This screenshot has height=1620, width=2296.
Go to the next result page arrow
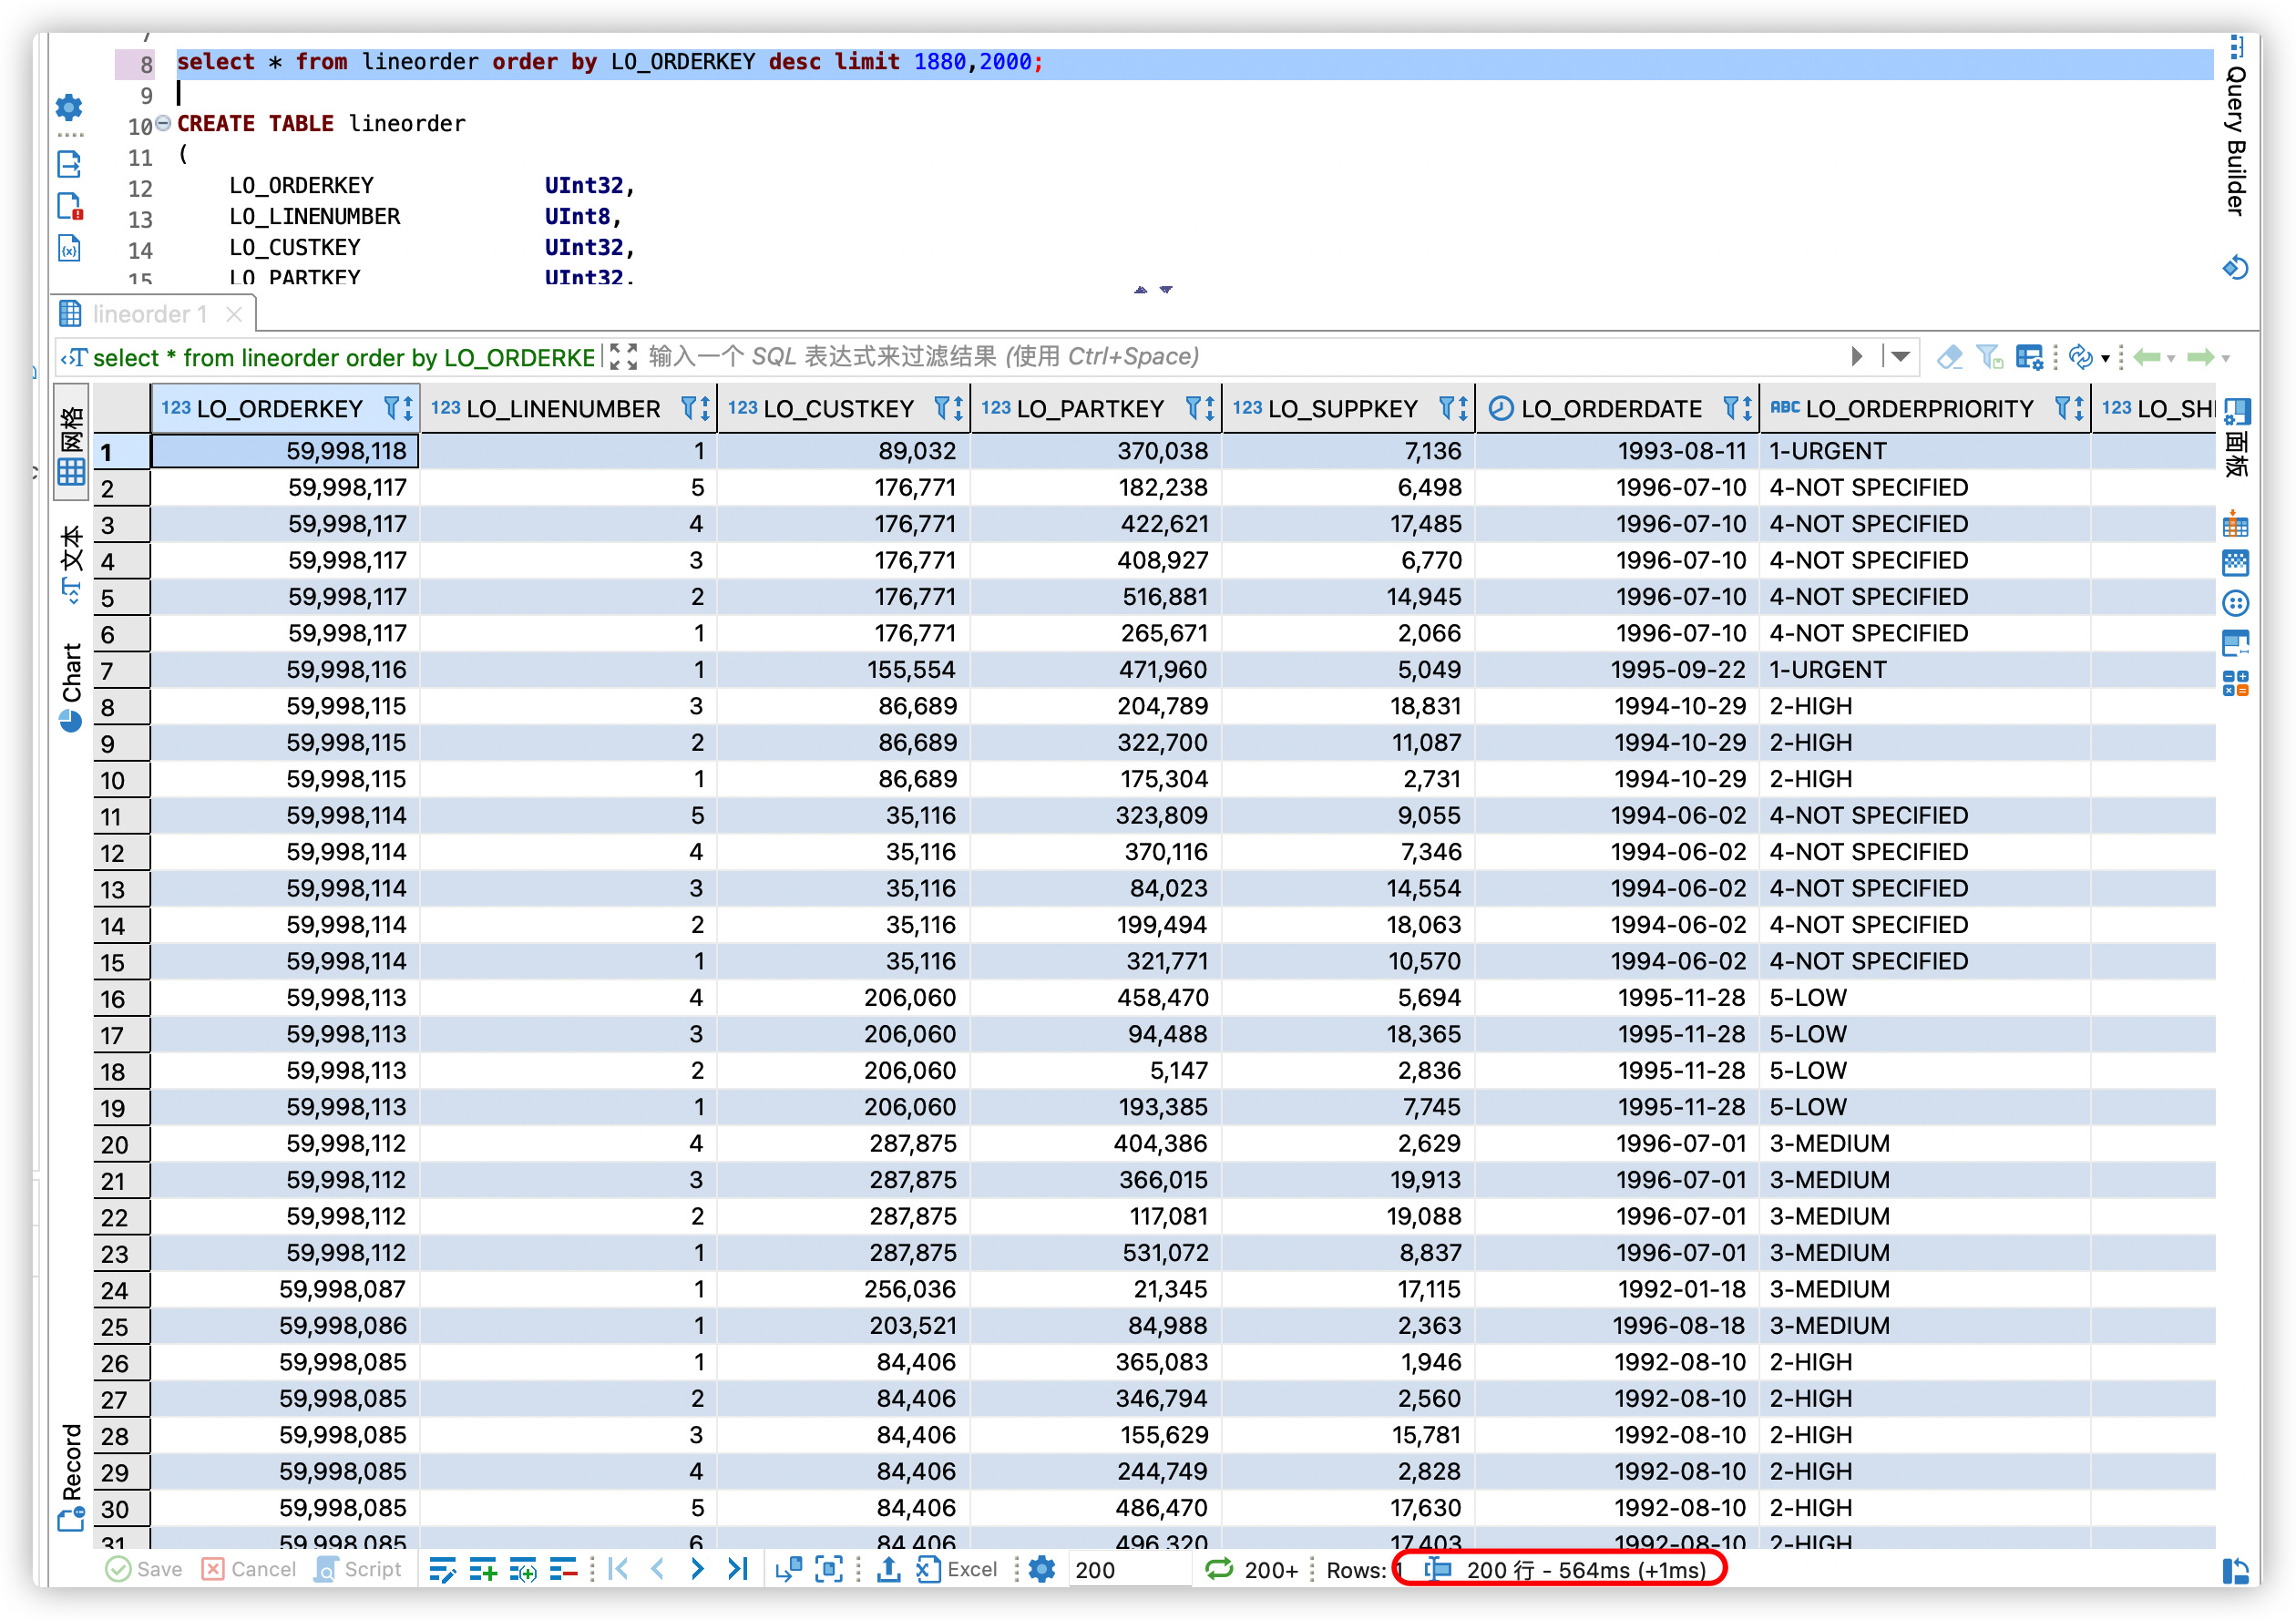pos(697,1569)
